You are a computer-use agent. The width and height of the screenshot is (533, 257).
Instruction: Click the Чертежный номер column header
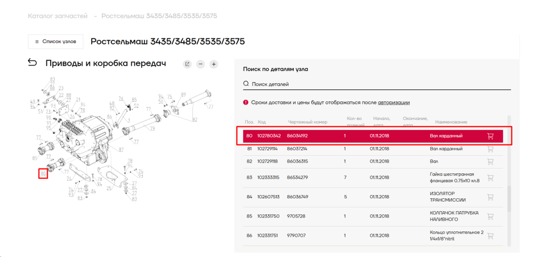pos(308,122)
